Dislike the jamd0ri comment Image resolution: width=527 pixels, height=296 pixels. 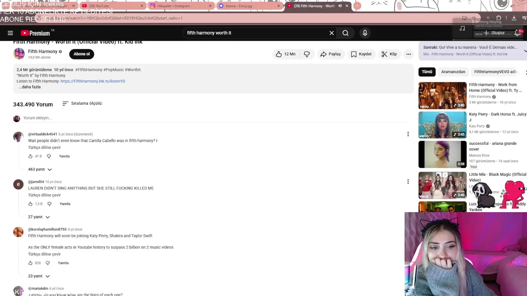(49, 204)
